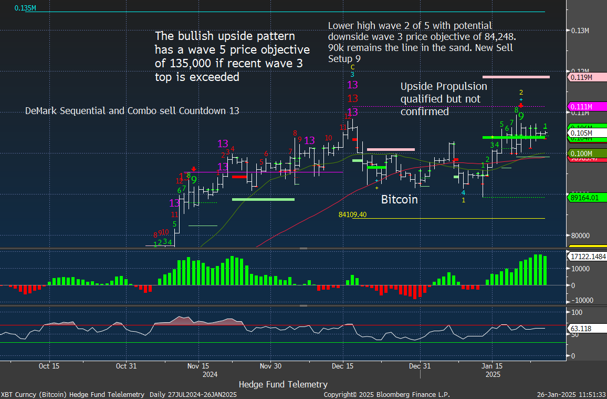
Task: Select the DeMark Sequential and Combo annotation
Action: point(132,111)
